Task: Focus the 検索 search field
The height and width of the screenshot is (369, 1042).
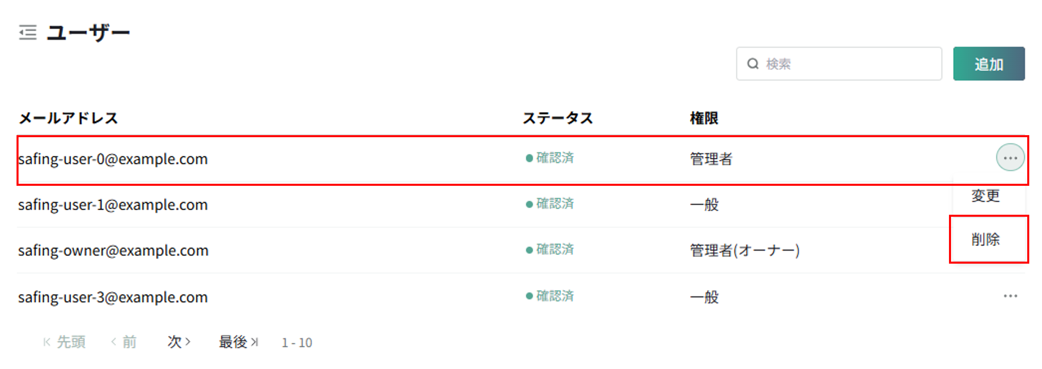Action: coord(839,64)
